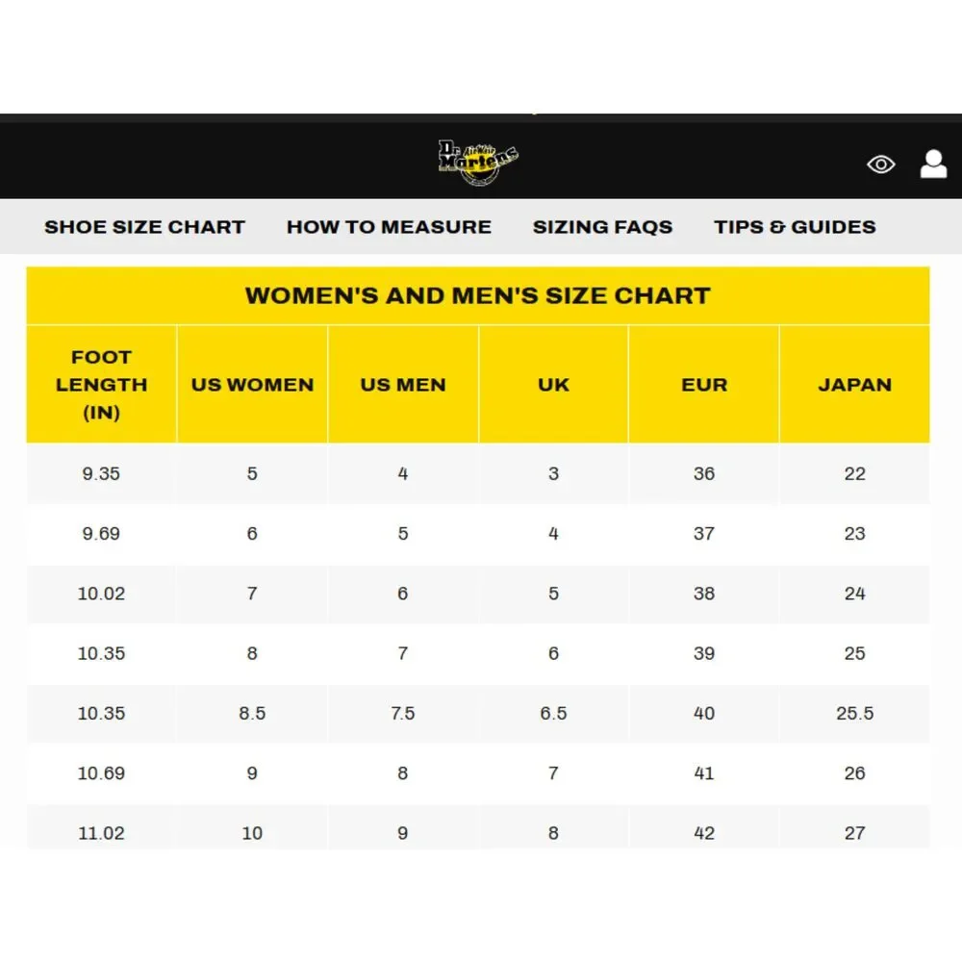The width and height of the screenshot is (962, 962).
Task: Open the eye accessibility view icon
Action: point(881,165)
